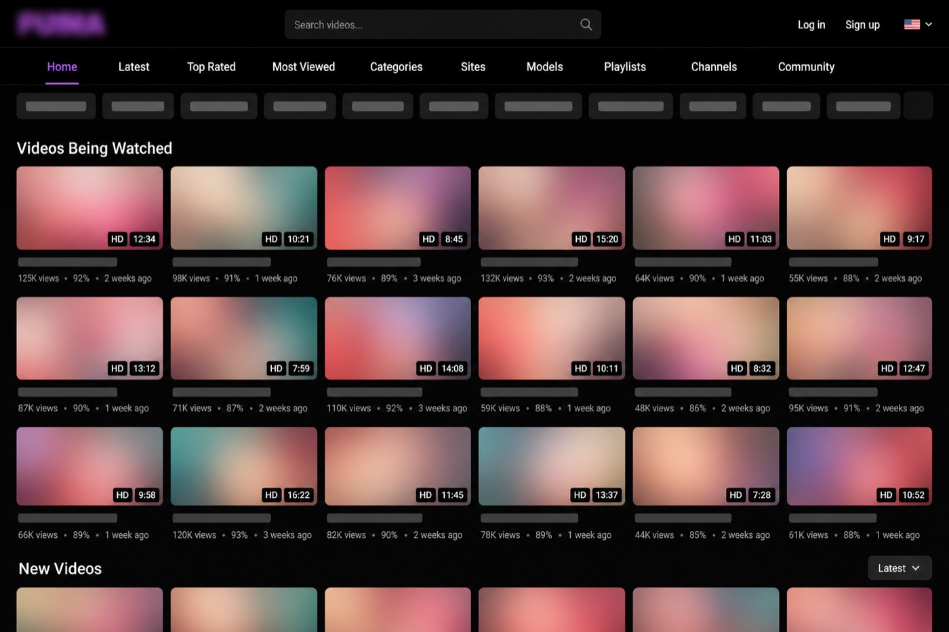949x632 pixels.
Task: Click the HD badge on the 9:58 video
Action: [x=122, y=495]
